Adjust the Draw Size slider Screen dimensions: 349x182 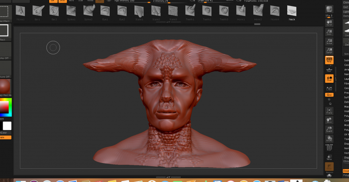(x=215, y=1)
